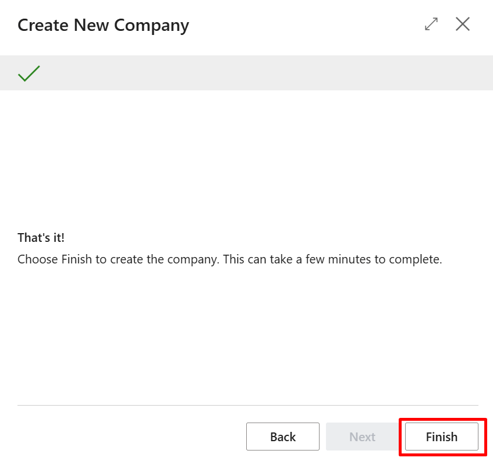Select the Create New Company title

103,26
